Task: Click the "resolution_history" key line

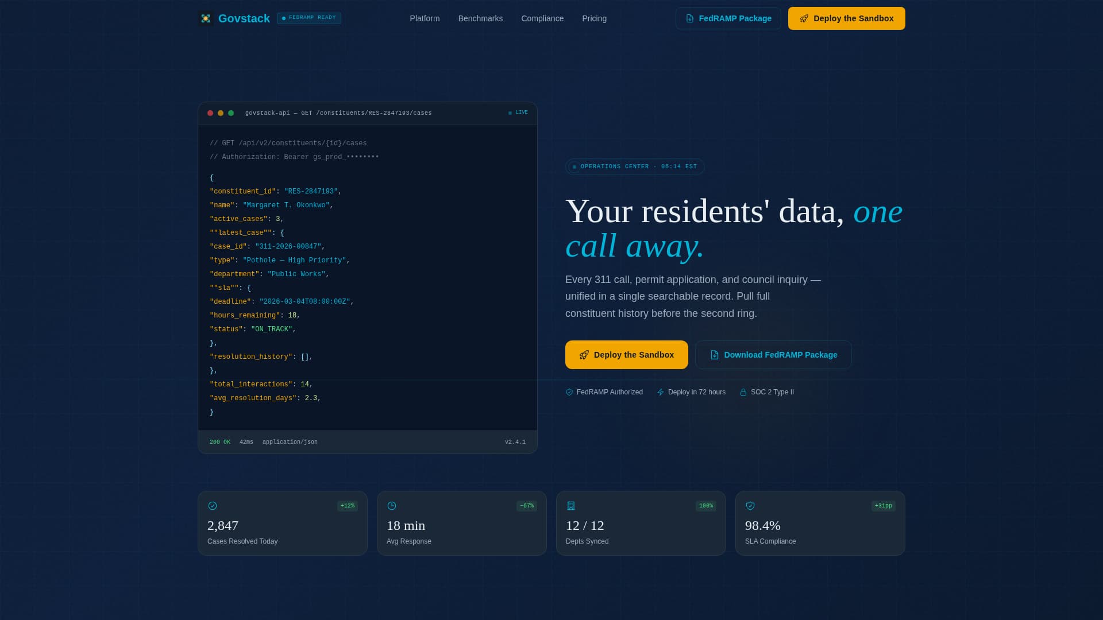Action: (261, 357)
